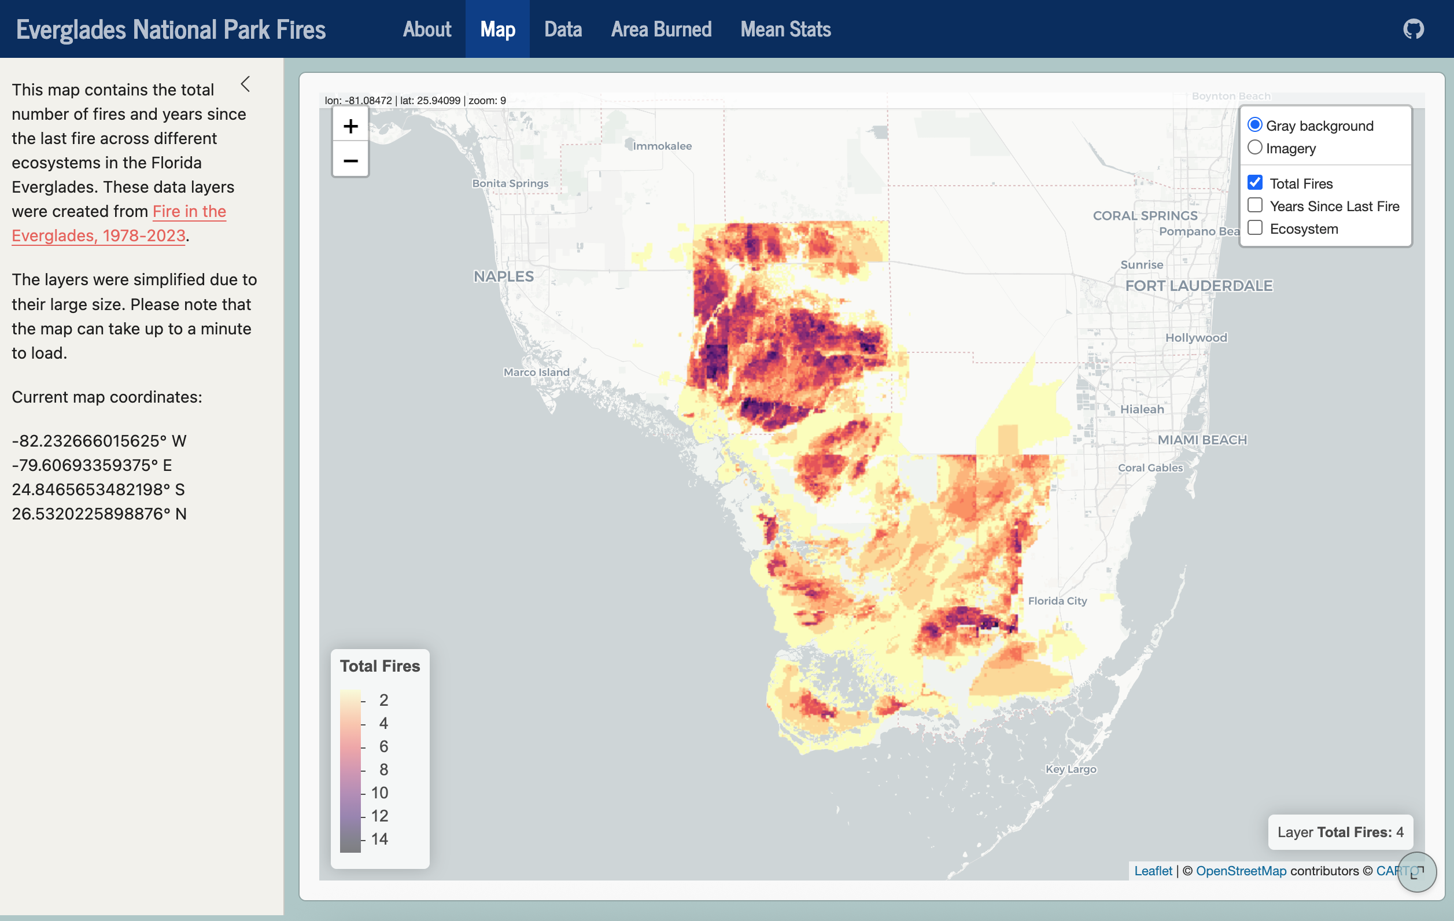
Task: Follow the Fire in the Everglades link
Action: point(189,211)
